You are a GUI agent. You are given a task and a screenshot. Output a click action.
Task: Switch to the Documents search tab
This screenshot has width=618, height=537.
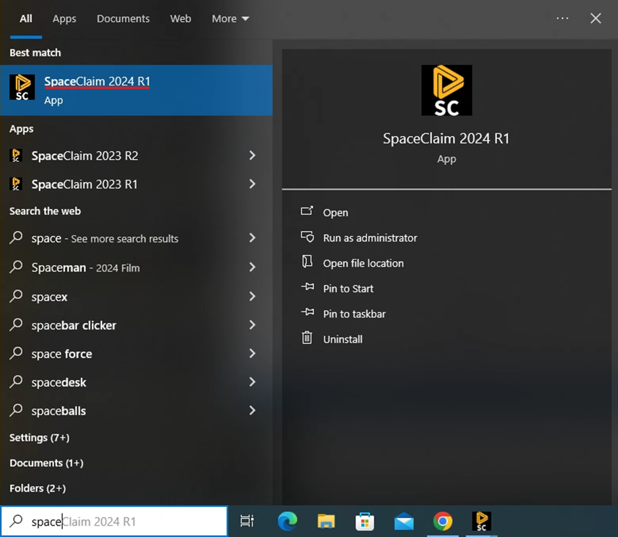click(123, 18)
